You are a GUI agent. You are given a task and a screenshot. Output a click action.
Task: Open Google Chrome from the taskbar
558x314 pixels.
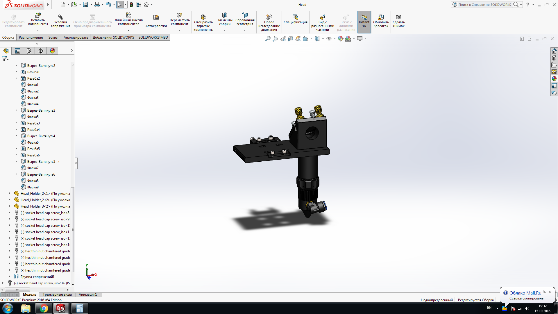pos(44,308)
